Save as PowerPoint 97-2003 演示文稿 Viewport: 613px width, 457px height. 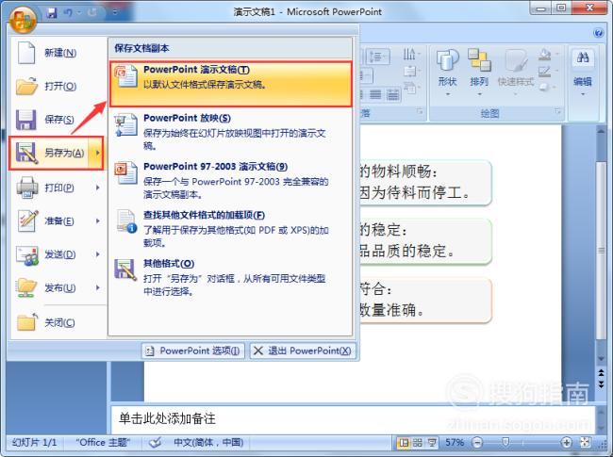(x=231, y=180)
